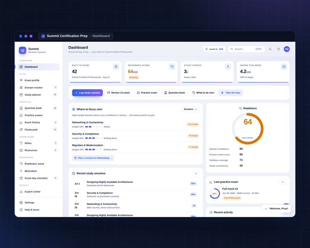Expand the Domains chevron button

[190, 109]
